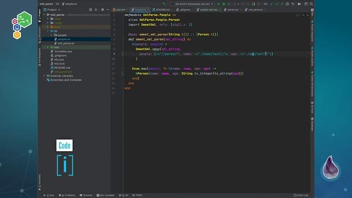
Task: Open the Run tool window
Action: (x=49, y=195)
